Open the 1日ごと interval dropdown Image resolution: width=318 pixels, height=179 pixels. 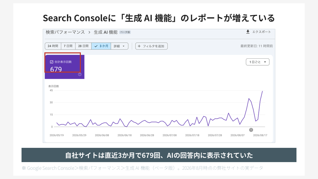(258, 62)
